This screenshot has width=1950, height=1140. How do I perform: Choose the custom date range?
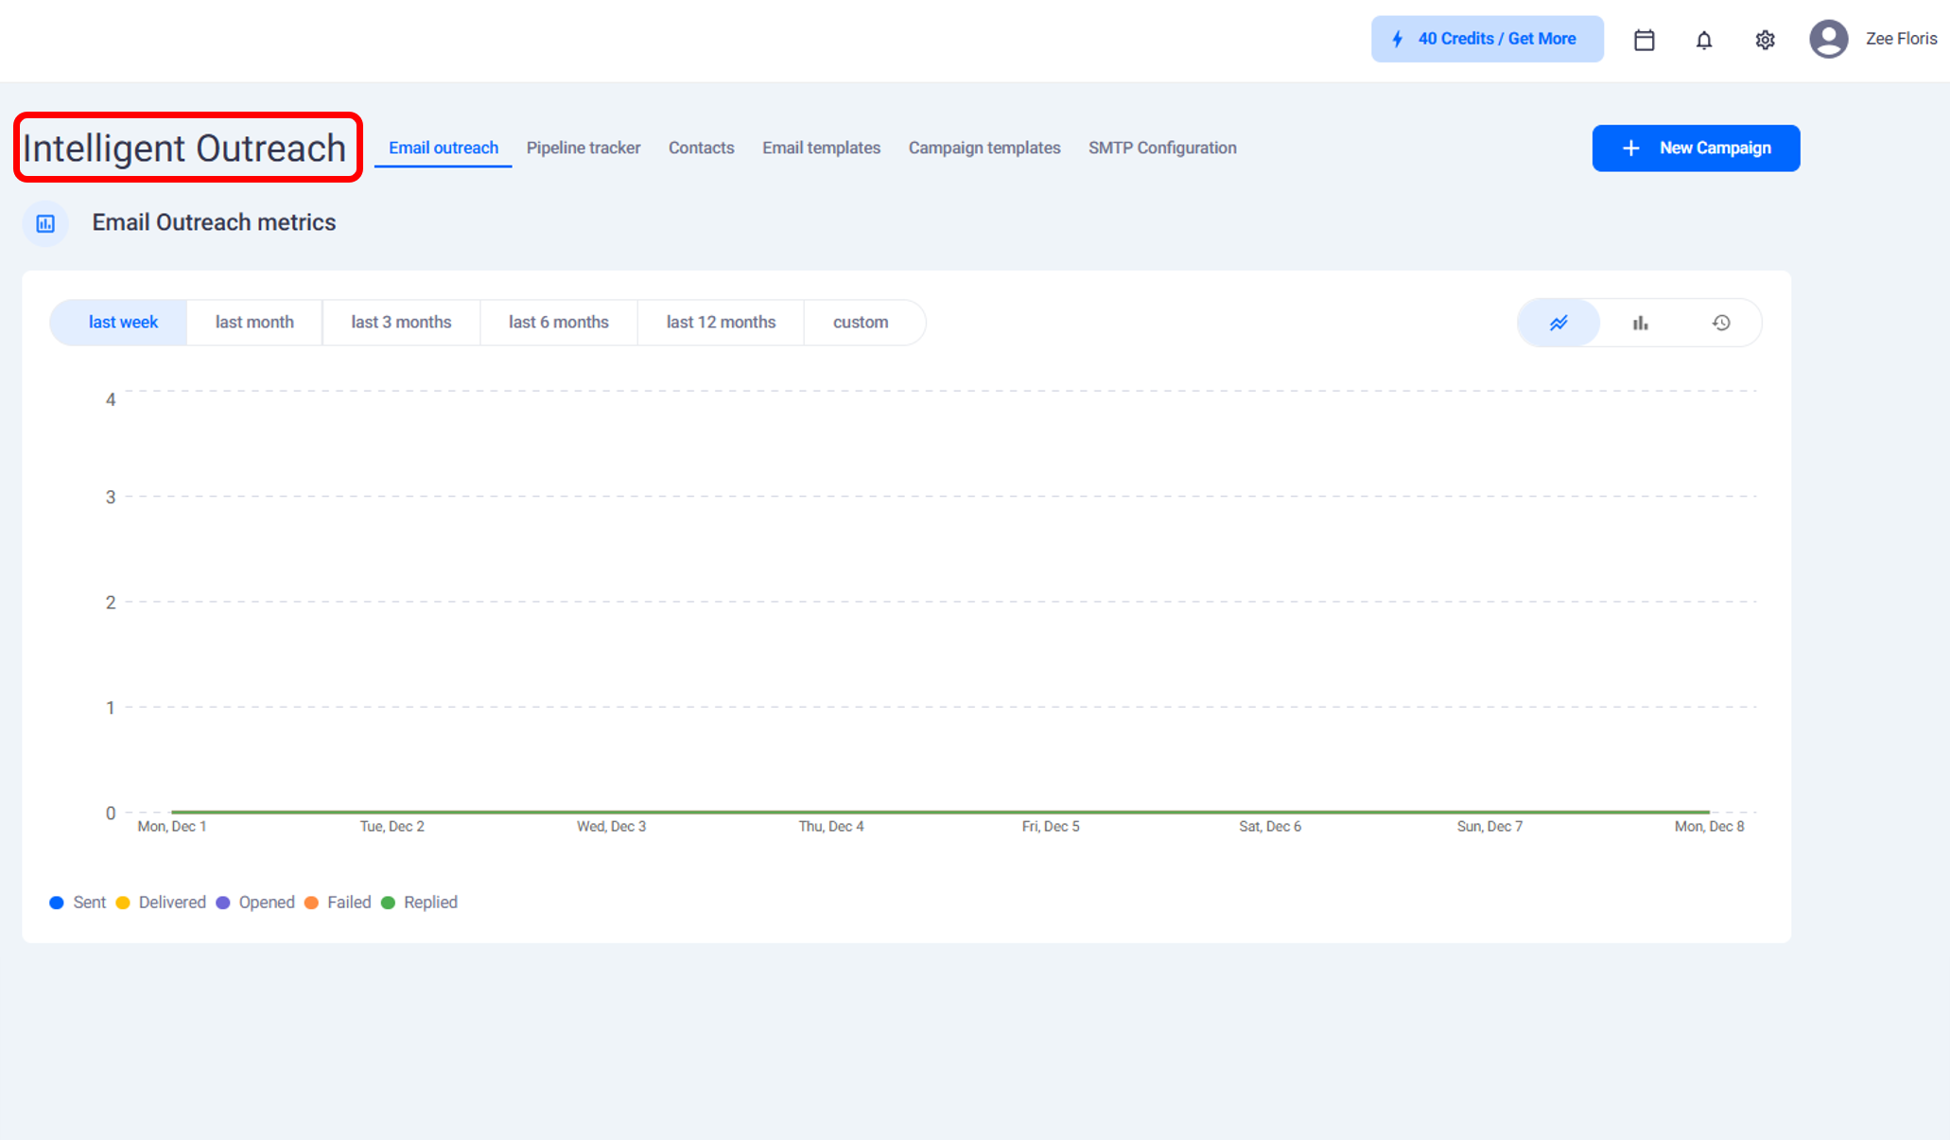[x=860, y=322]
